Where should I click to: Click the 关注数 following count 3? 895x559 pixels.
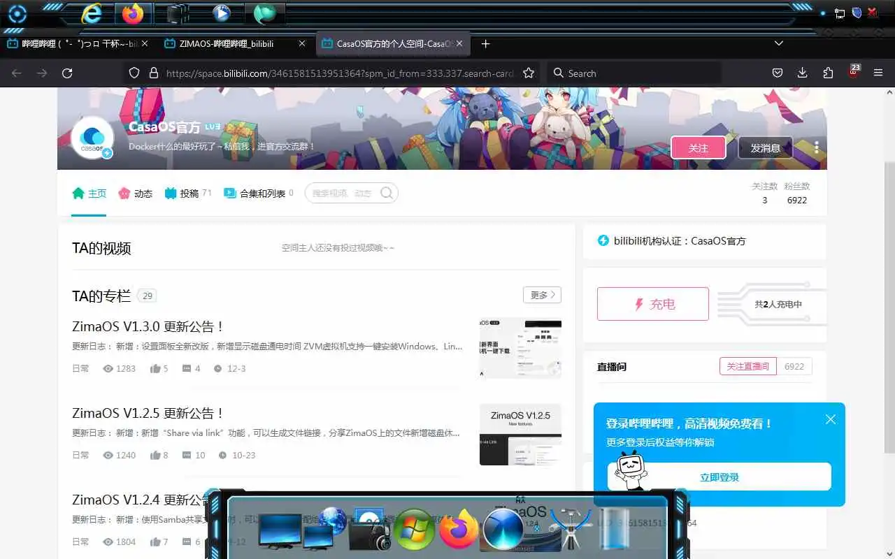(x=764, y=200)
